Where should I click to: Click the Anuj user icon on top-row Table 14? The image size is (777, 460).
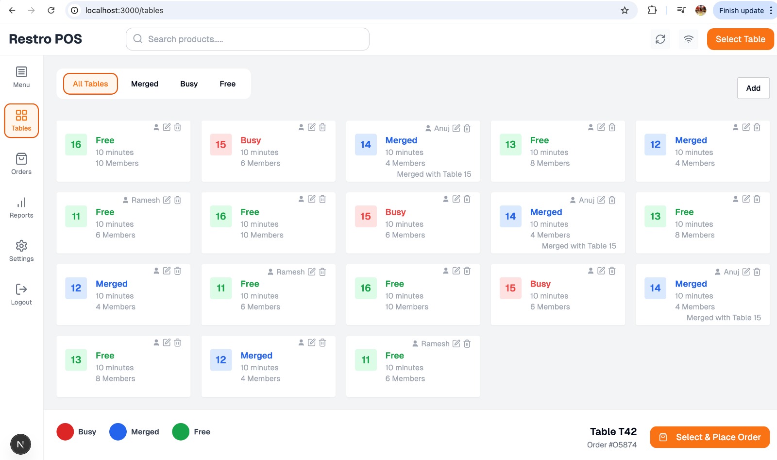[428, 128]
